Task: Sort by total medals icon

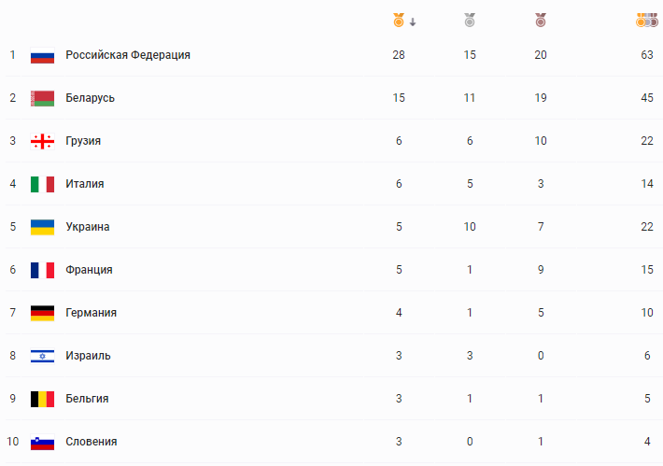Action: pyautogui.click(x=647, y=20)
